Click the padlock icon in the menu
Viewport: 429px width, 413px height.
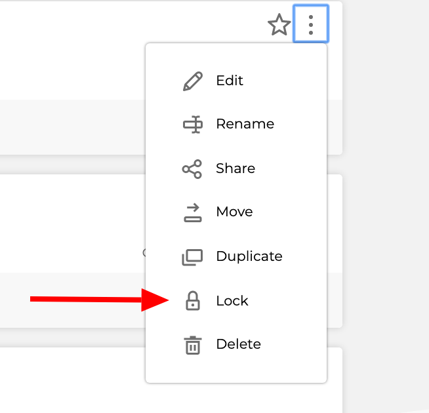[x=193, y=301]
